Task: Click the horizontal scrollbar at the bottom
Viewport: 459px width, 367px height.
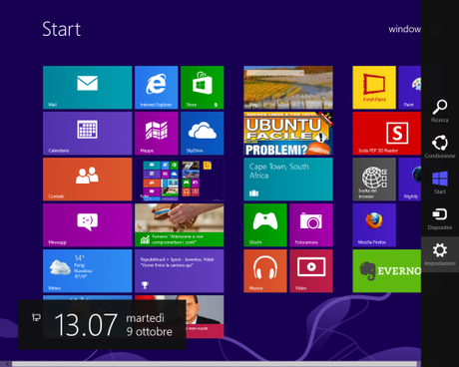Action: (213, 364)
